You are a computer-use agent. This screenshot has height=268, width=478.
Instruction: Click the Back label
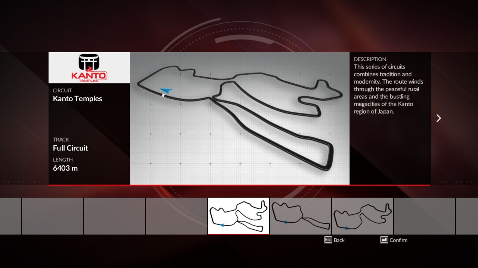pos(339,240)
